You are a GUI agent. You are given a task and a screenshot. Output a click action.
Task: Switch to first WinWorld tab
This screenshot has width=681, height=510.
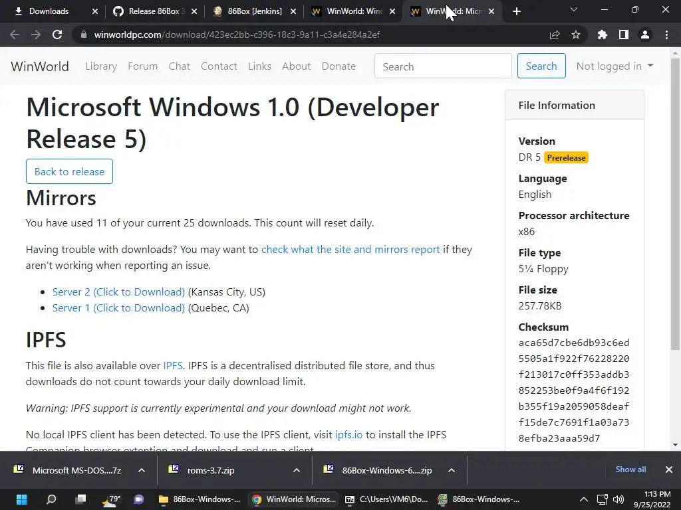pos(354,11)
